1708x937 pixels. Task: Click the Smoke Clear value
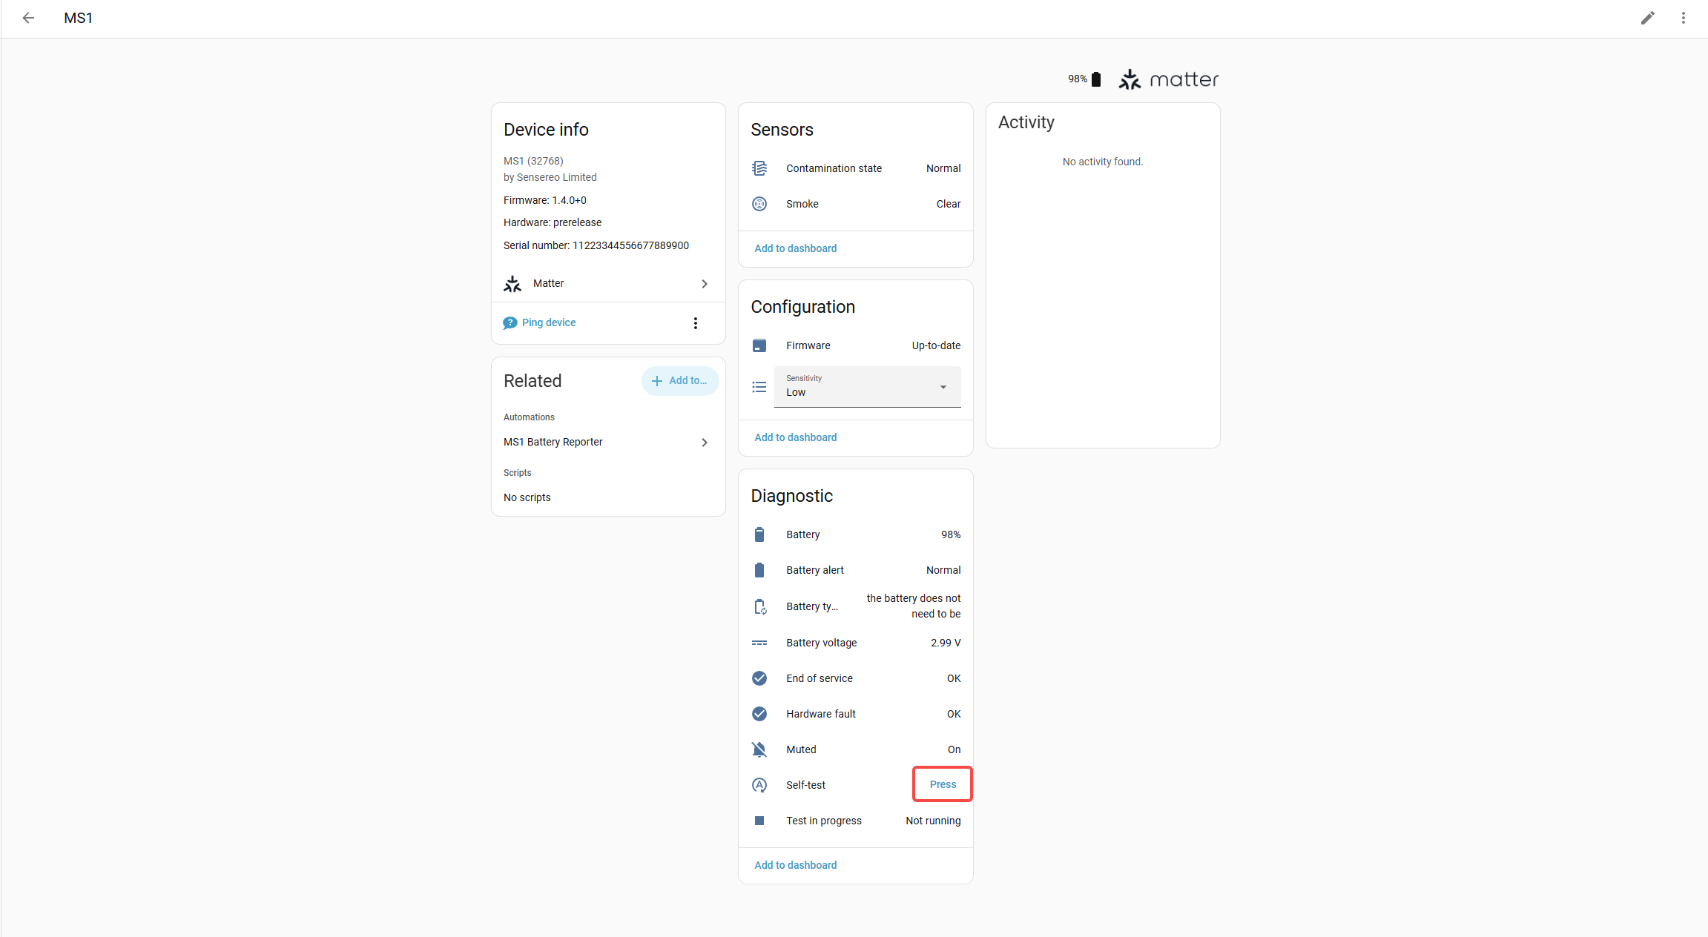[x=948, y=204]
